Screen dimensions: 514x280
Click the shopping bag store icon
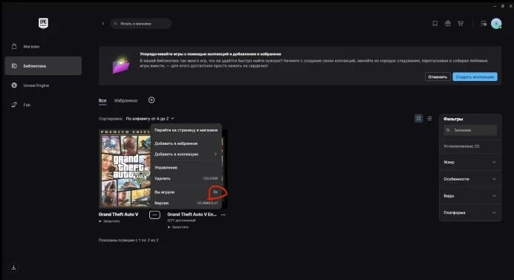(14, 46)
